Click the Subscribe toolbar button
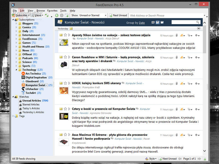Viewport: 219px width, 164px height. [19, 15]
